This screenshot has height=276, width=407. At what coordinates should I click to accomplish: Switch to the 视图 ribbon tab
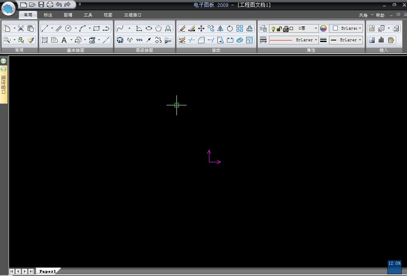click(108, 15)
